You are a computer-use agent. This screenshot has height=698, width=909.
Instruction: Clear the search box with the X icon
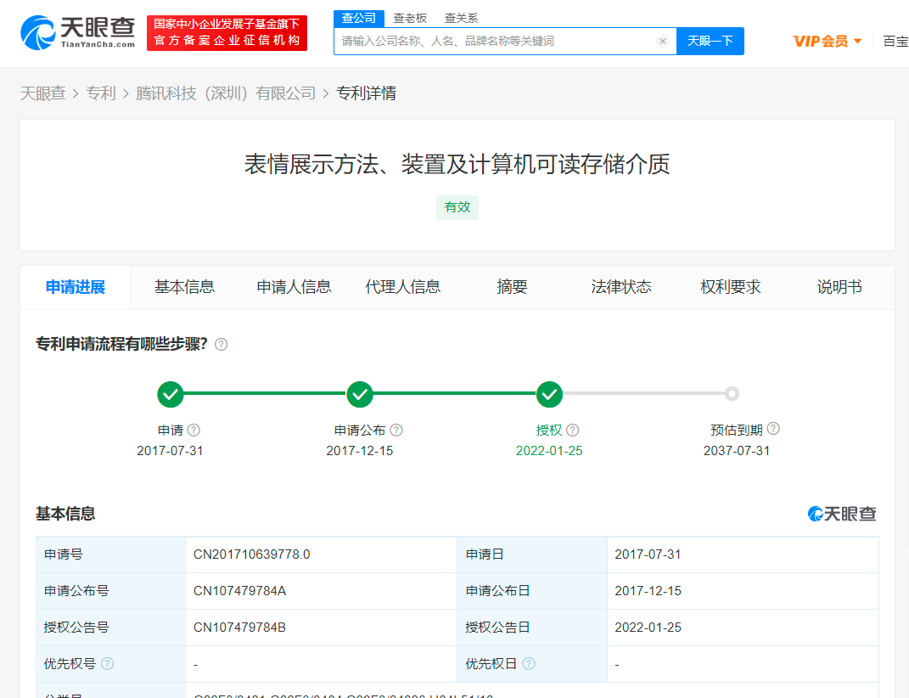coord(663,42)
